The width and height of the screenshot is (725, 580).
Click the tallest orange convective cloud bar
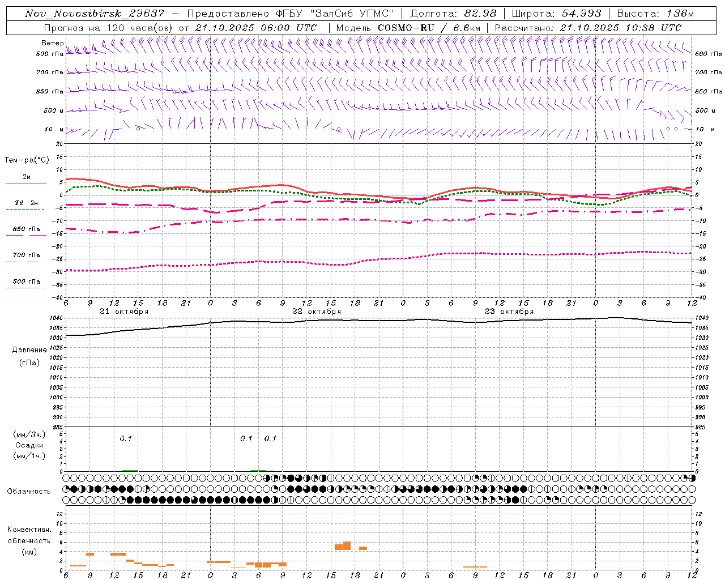(347, 546)
